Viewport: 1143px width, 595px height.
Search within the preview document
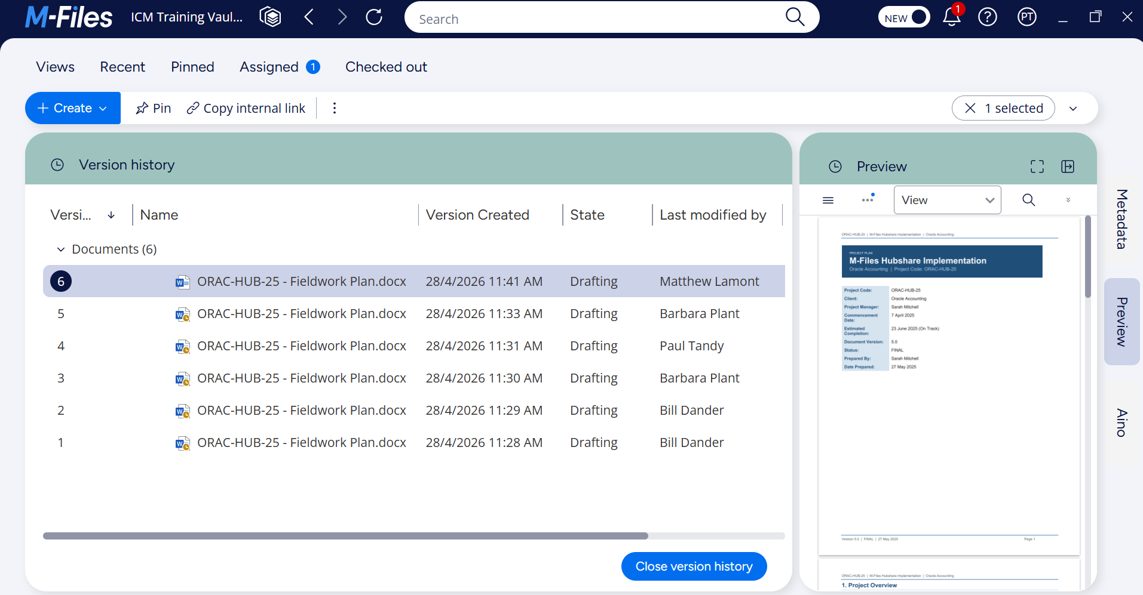pos(1028,200)
